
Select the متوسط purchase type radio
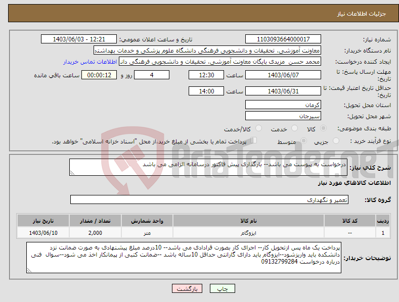tap(303, 140)
